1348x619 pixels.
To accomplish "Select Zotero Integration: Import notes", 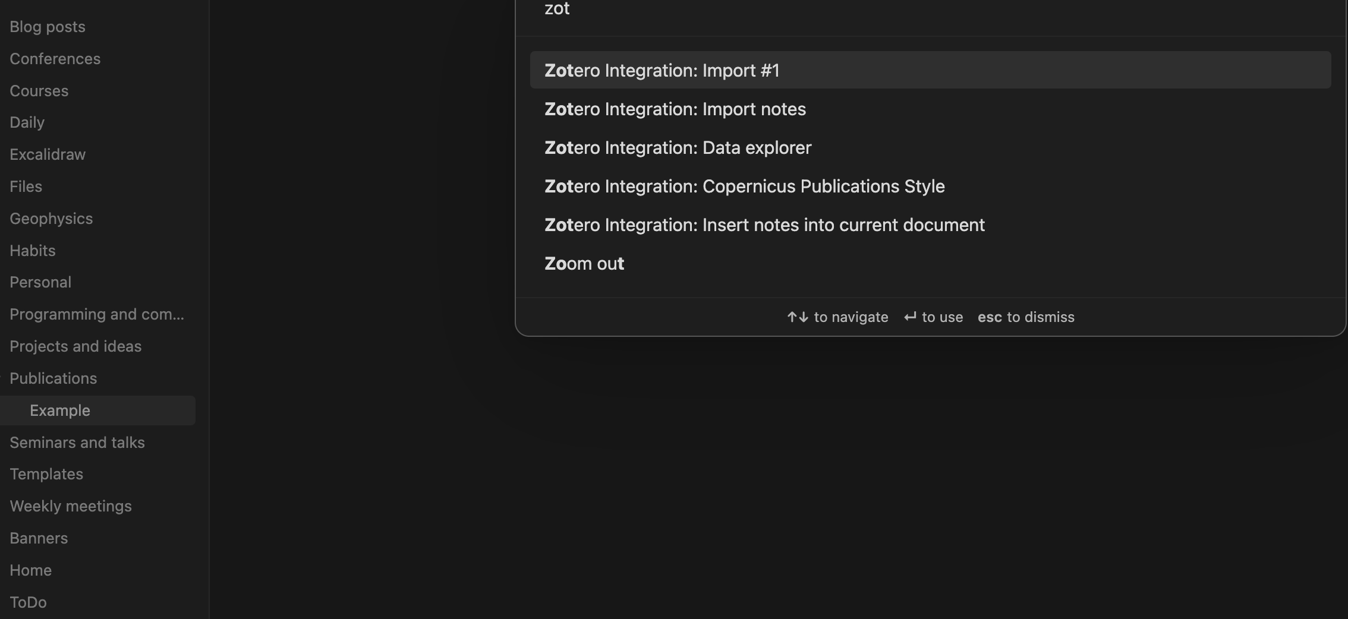I will tap(675, 109).
